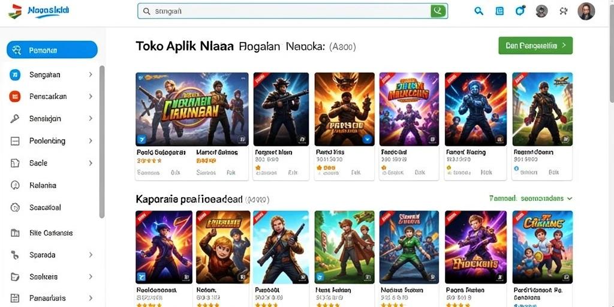Open the calendar icon in top header
The width and height of the screenshot is (614, 307).
click(x=499, y=11)
